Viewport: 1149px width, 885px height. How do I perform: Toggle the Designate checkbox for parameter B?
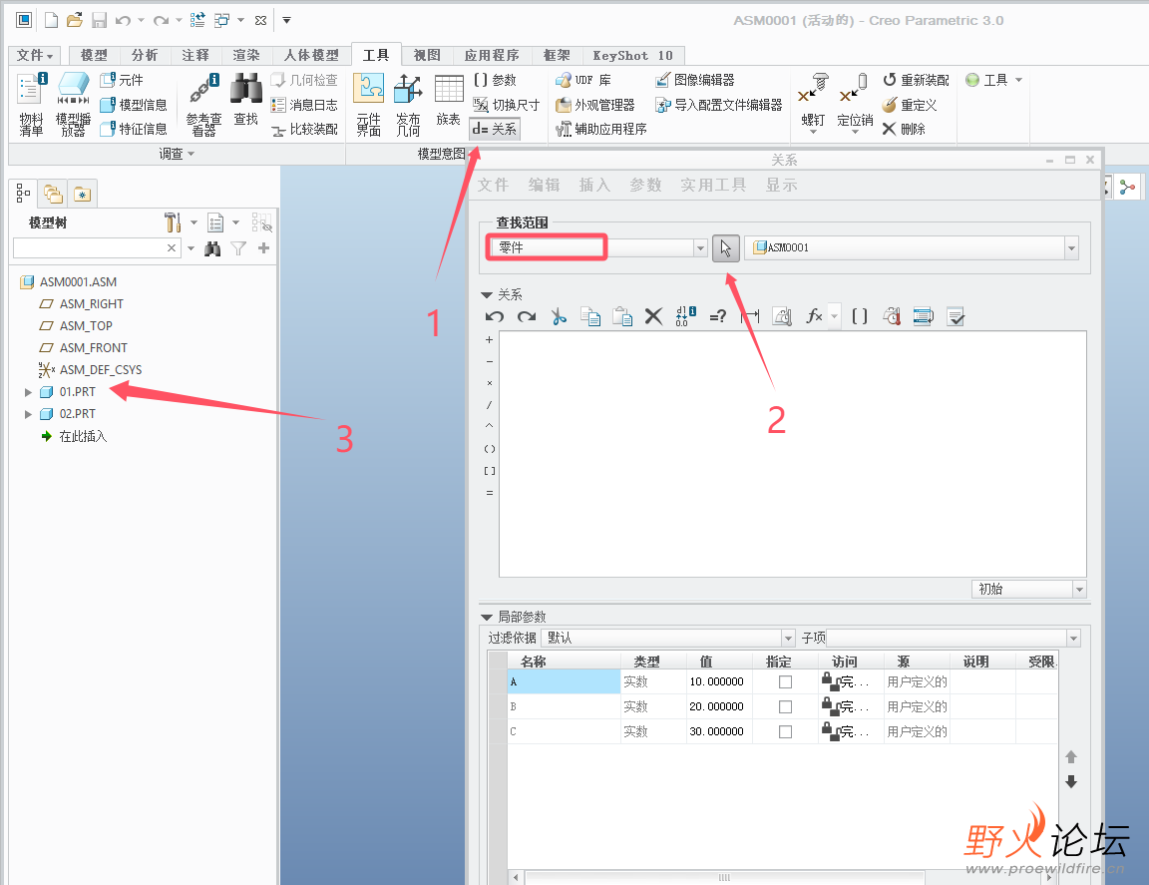pos(785,706)
